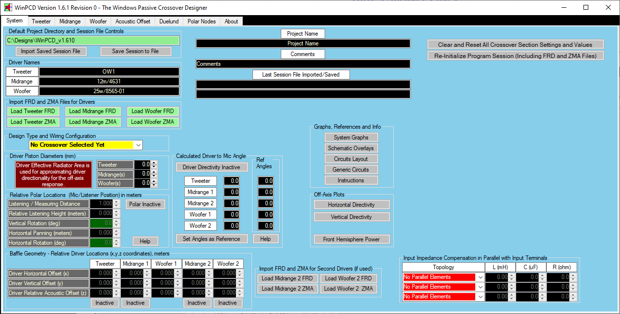
Task: Click Load Tweeter FRD button
Action: pos(33,111)
